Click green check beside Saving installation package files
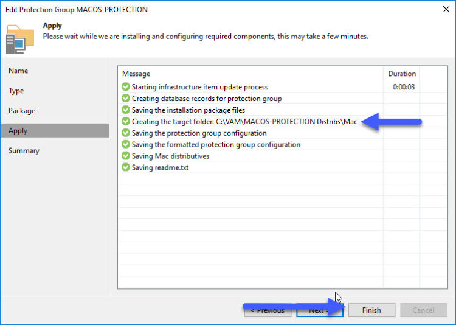 coord(126,110)
